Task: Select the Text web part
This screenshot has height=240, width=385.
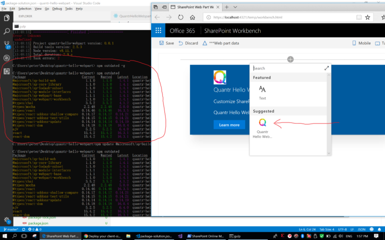Action: click(x=262, y=92)
